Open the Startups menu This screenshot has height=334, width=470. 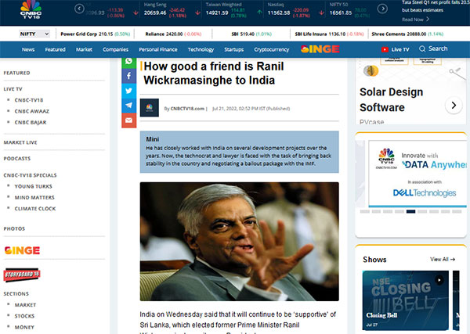pyautogui.click(x=233, y=49)
